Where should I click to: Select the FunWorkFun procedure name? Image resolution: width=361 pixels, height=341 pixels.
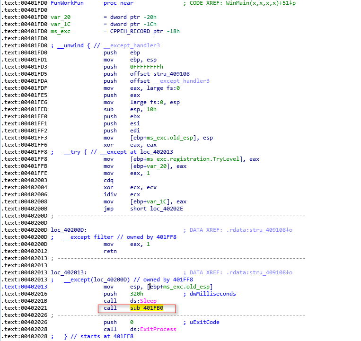click(x=68, y=3)
